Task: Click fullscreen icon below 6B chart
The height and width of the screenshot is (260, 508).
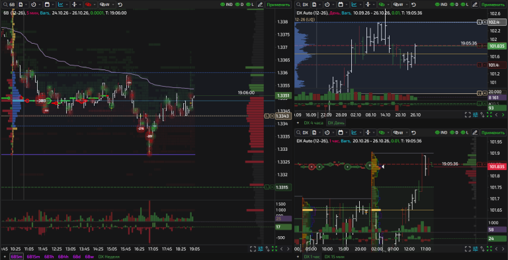Action: (x=253, y=249)
